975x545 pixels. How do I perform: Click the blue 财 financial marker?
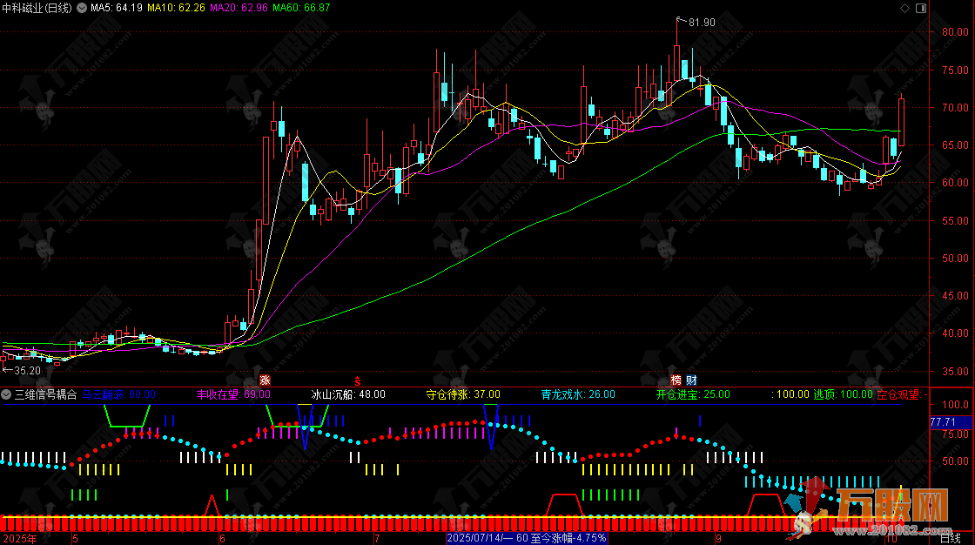690,380
